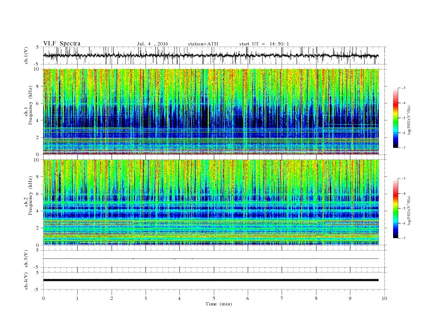
Task: Click the "-3" tick on ch.1 colorbar
Action: point(403,88)
